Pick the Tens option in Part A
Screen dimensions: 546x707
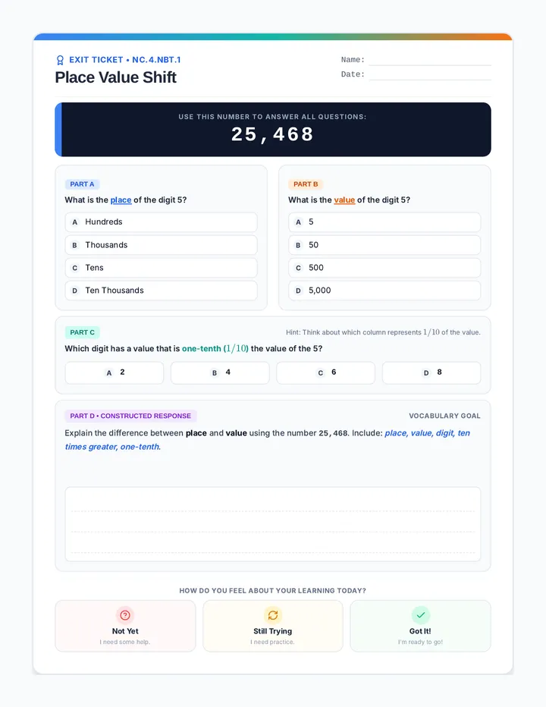[161, 268]
